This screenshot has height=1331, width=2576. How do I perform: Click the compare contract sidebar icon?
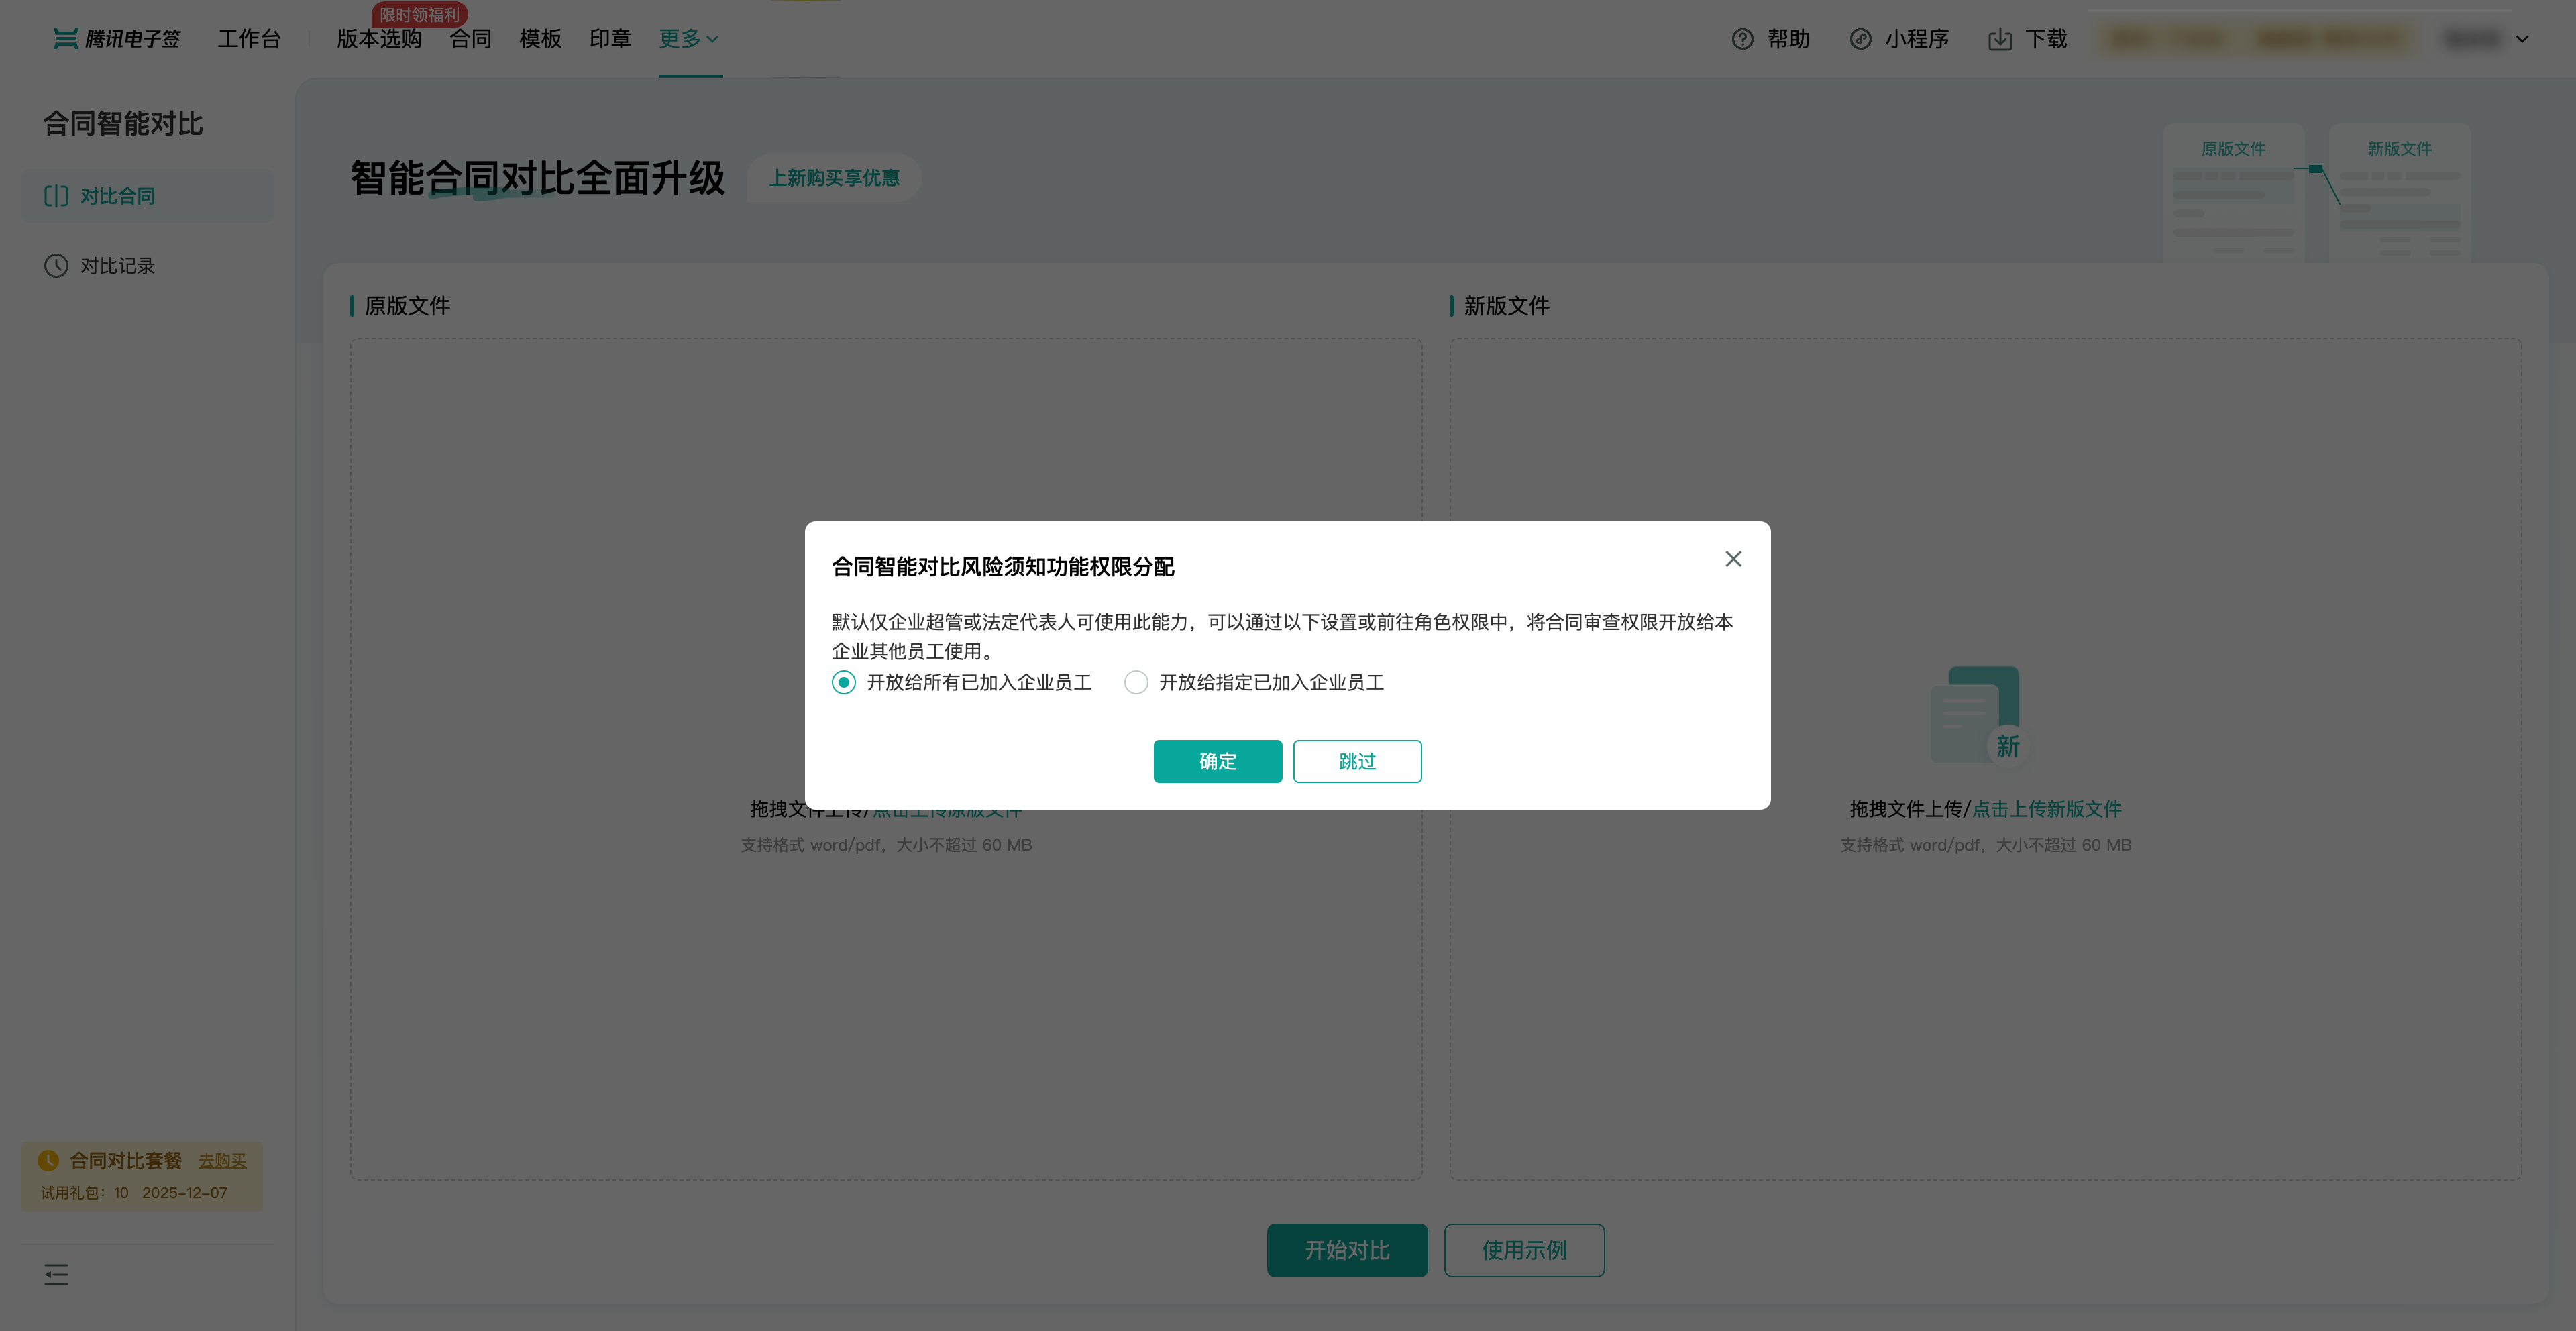click(56, 196)
